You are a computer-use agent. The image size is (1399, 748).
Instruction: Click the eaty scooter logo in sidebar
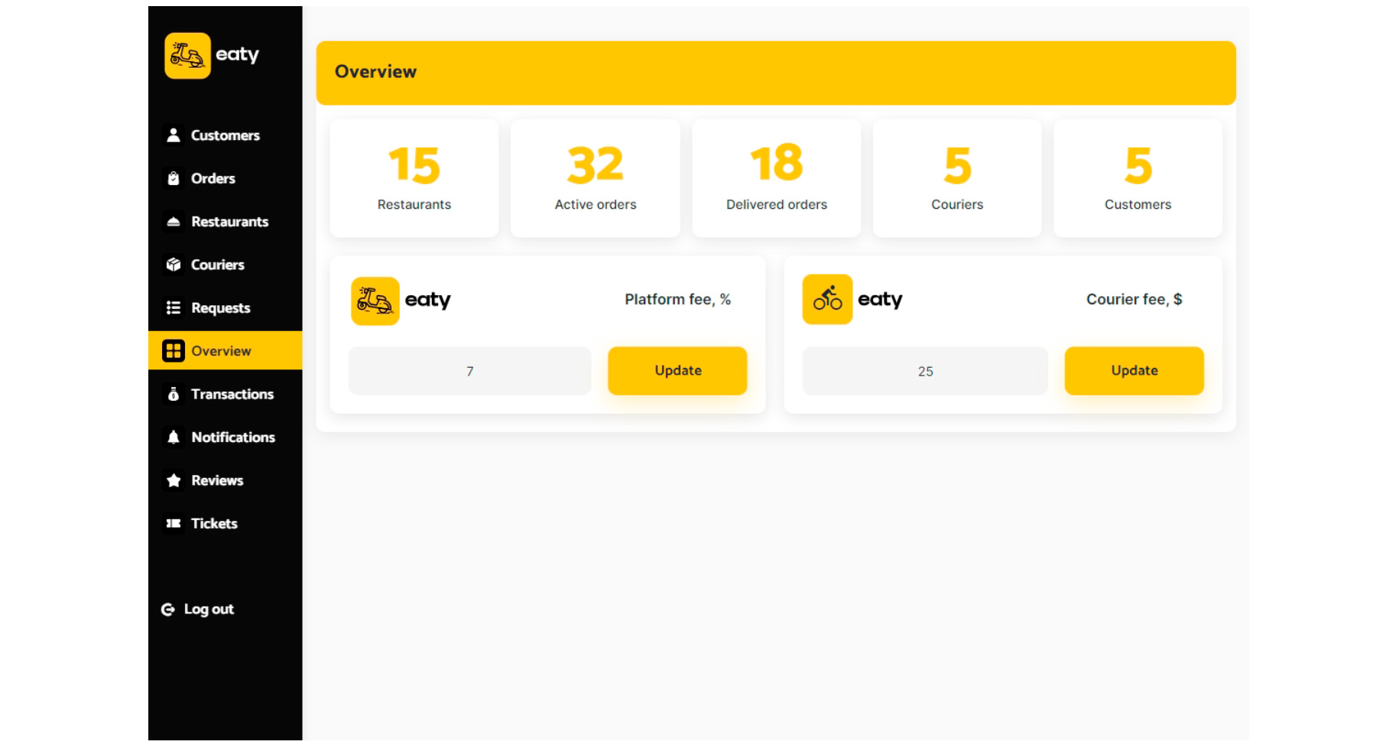tap(187, 56)
